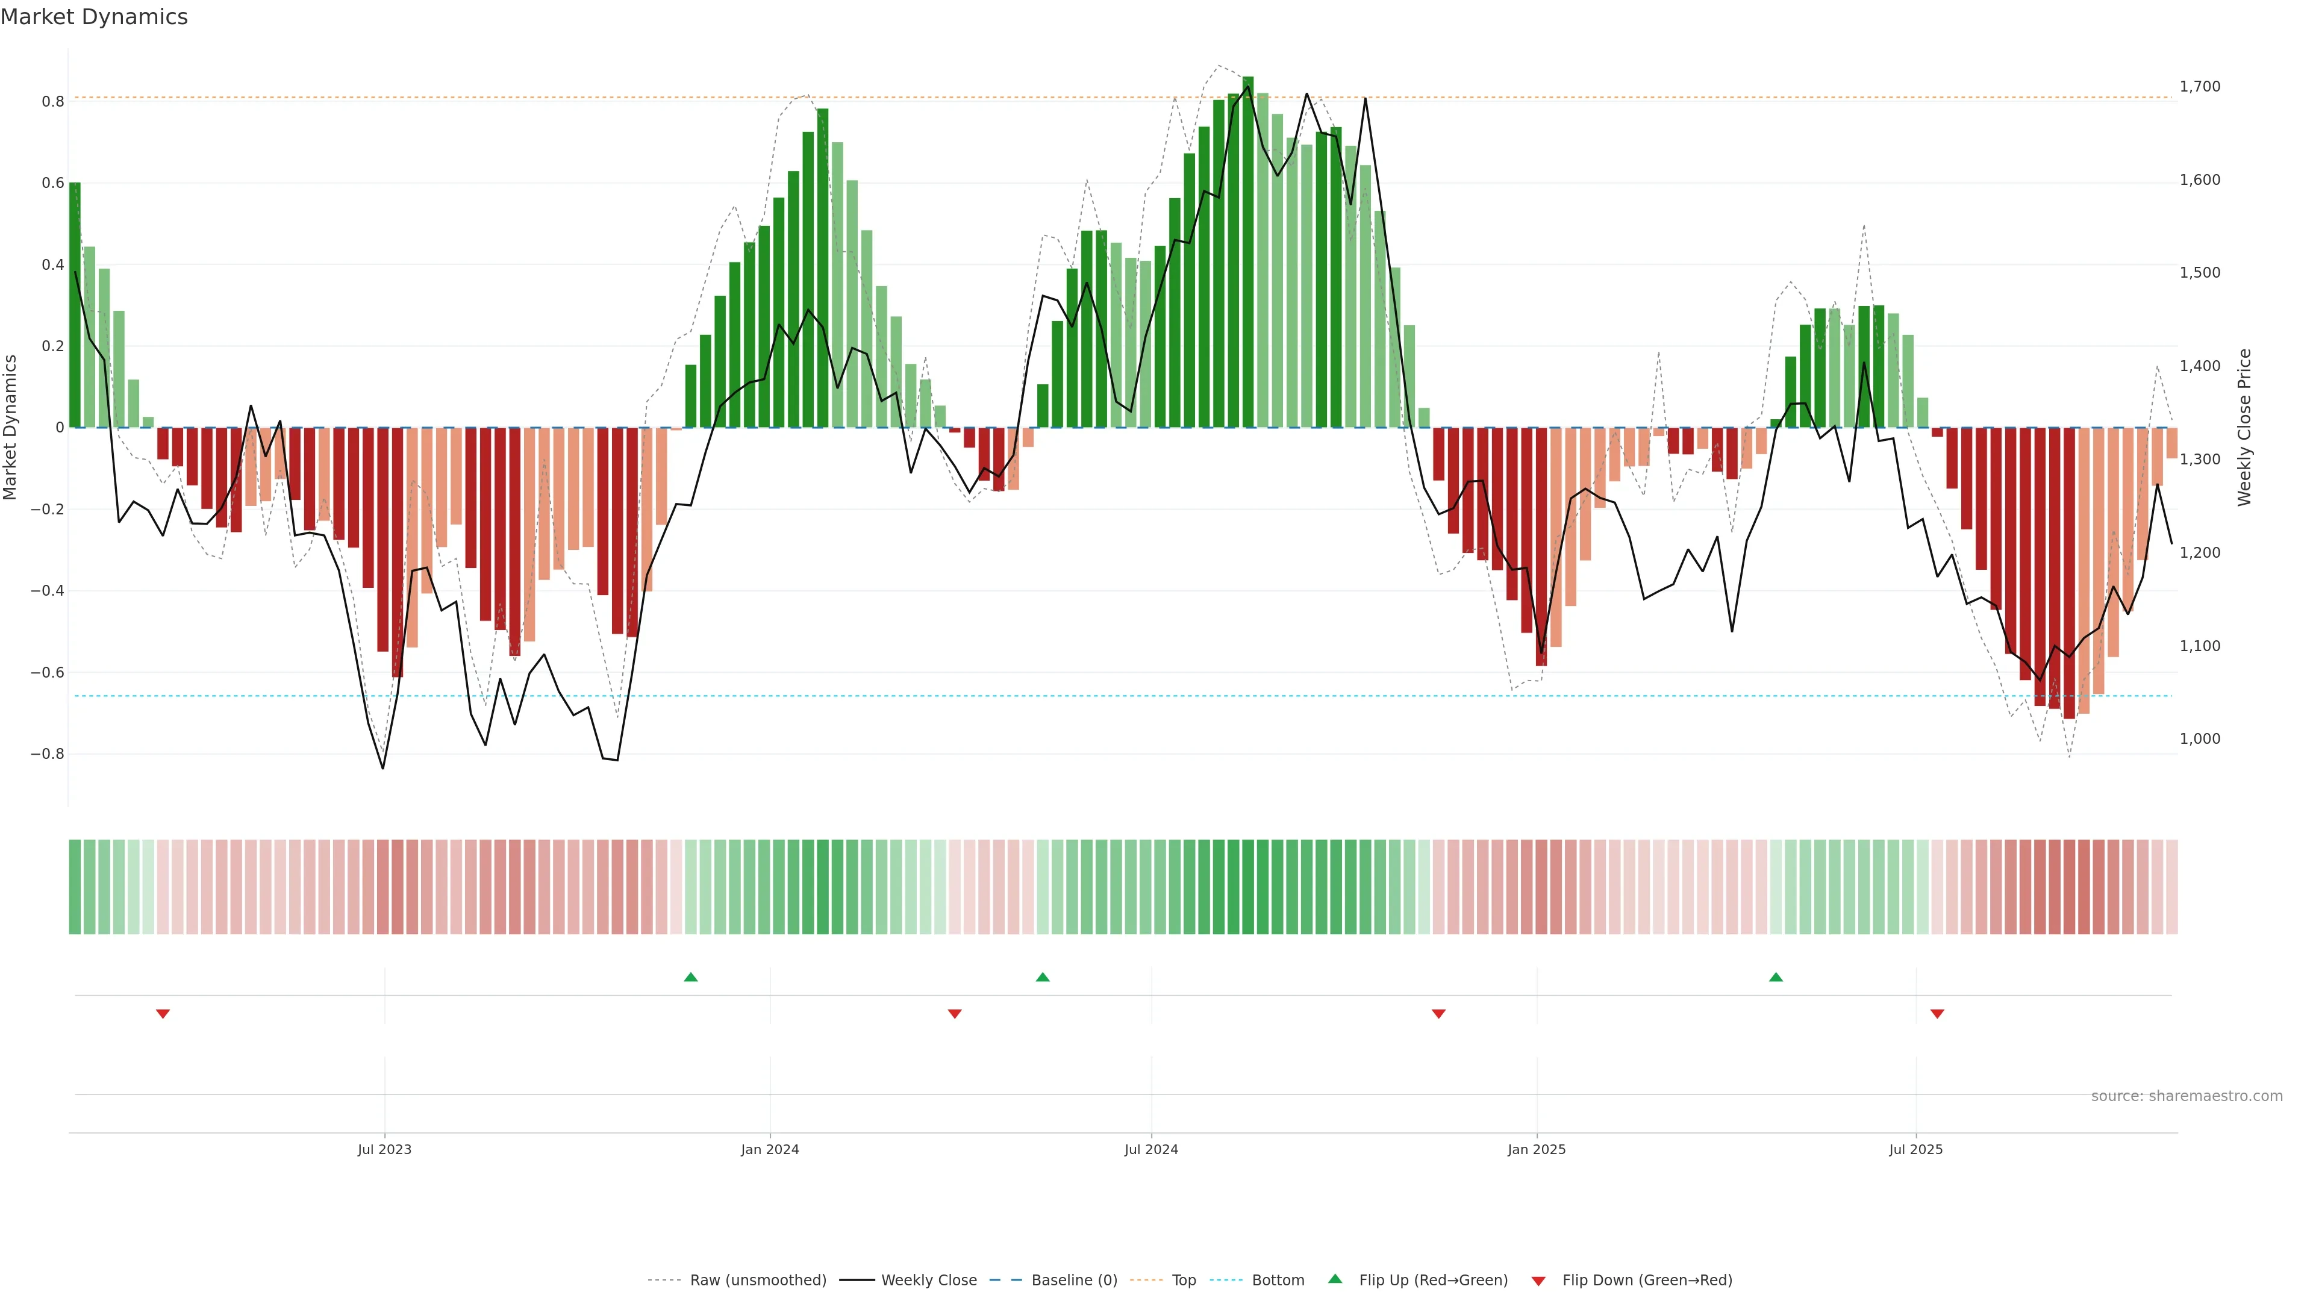
Task: Click the leftmost red flip-down triangle marker
Action: (163, 1014)
